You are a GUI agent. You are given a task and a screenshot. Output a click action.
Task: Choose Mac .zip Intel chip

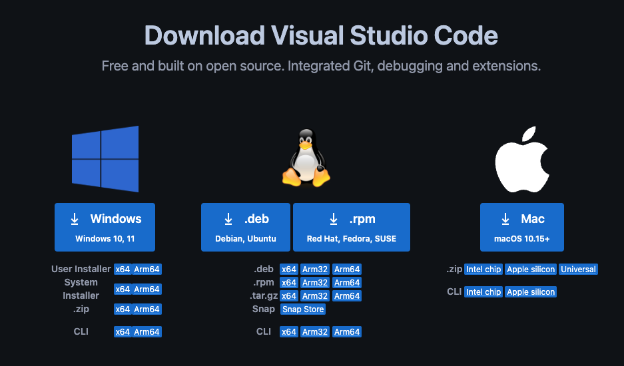click(x=483, y=270)
